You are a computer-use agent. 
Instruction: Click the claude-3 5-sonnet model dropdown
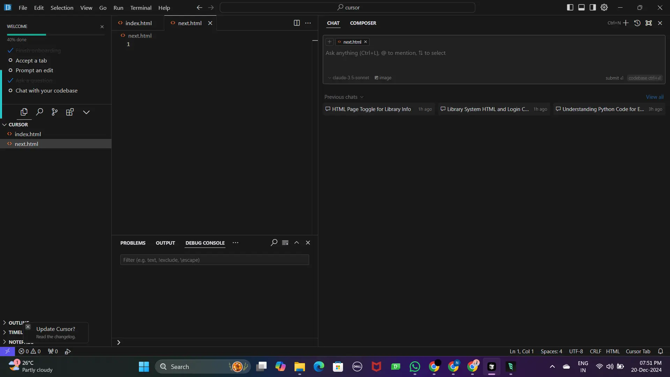pos(348,77)
